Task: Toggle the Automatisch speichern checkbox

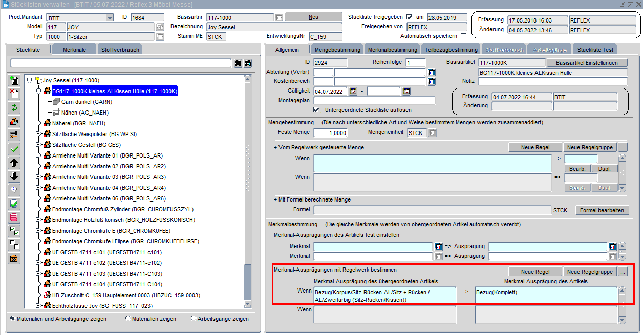Action: (x=463, y=36)
